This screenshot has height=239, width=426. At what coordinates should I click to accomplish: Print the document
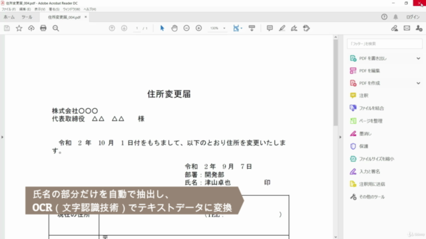click(x=43, y=28)
